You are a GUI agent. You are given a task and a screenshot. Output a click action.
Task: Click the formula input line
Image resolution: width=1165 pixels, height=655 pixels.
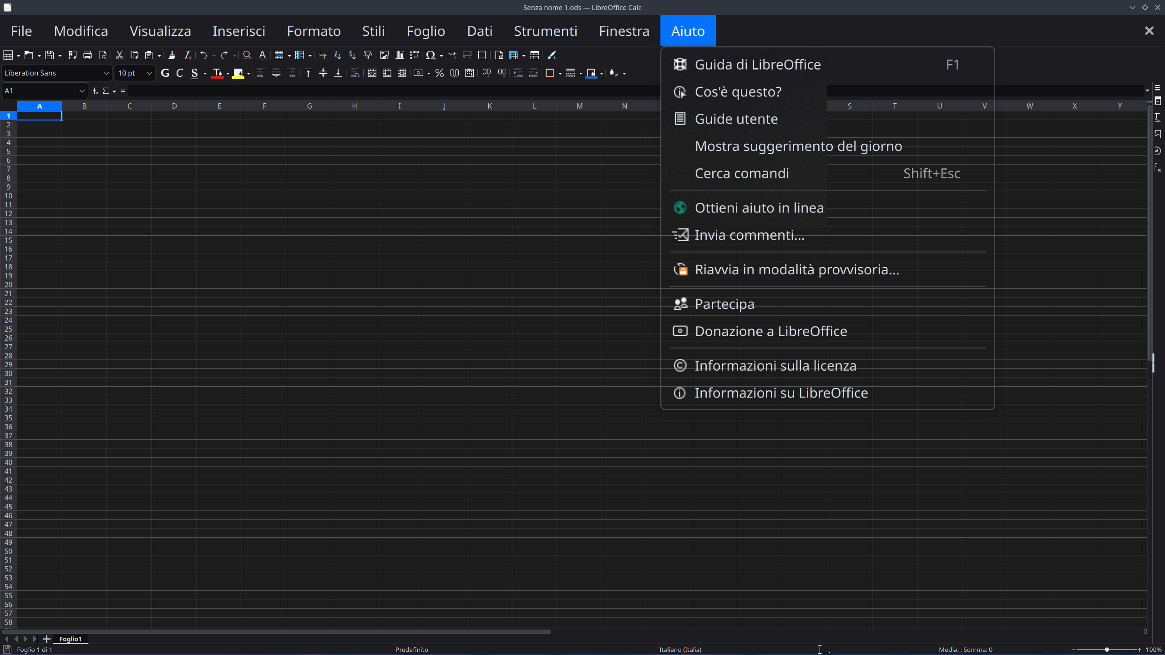635,91
